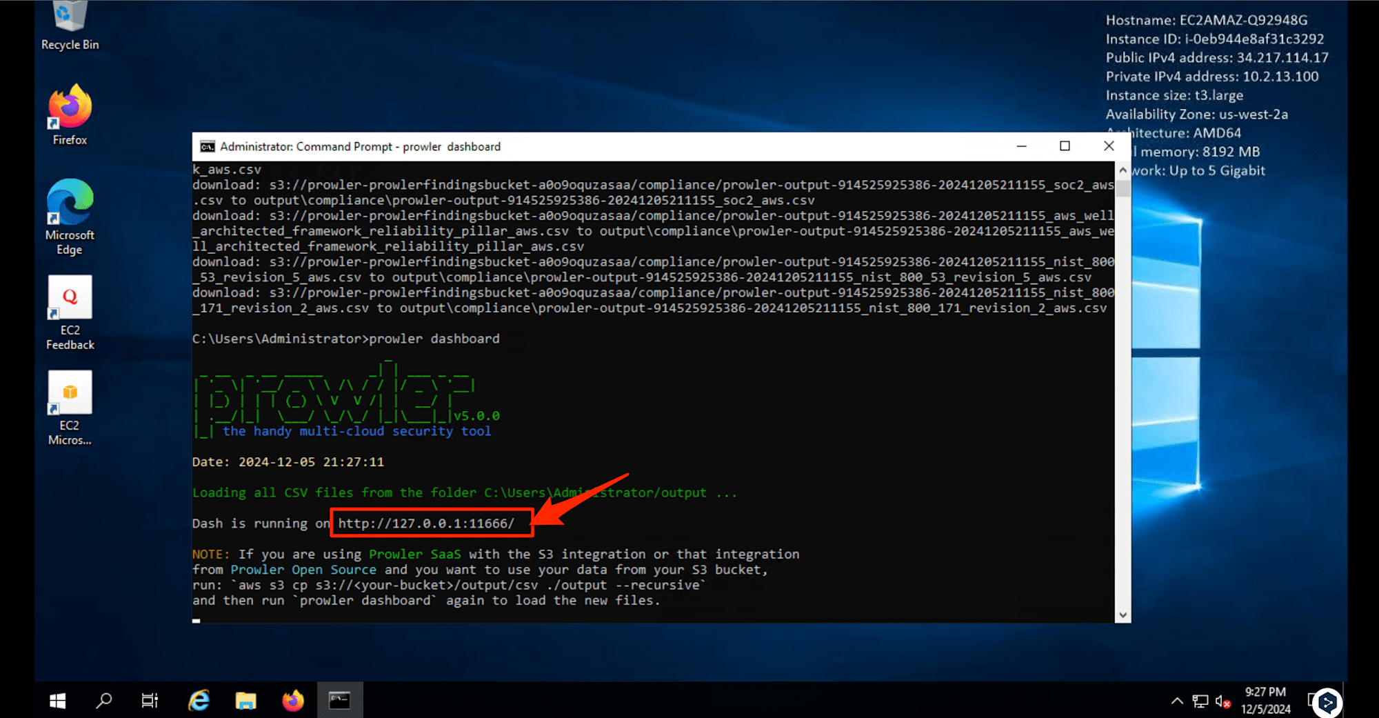Click the muted speaker tray icon

[1222, 701]
